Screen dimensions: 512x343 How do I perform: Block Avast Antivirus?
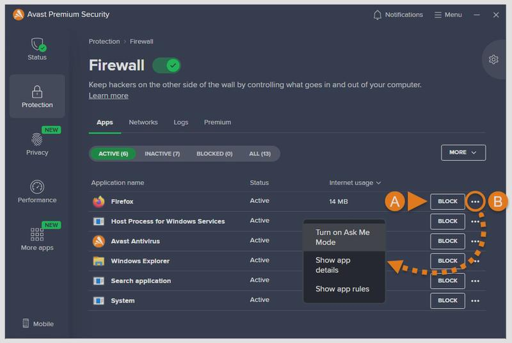447,241
